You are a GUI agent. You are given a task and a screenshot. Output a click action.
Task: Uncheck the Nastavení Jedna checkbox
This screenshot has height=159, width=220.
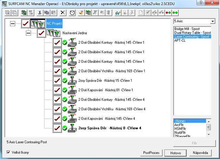(x=41, y=33)
